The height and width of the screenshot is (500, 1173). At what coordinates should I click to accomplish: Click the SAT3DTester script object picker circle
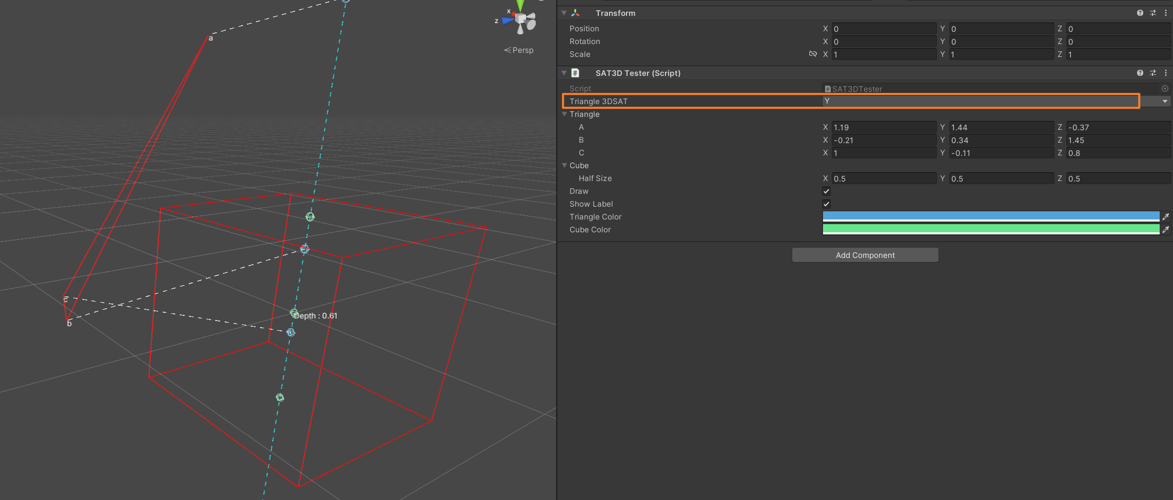(1165, 88)
